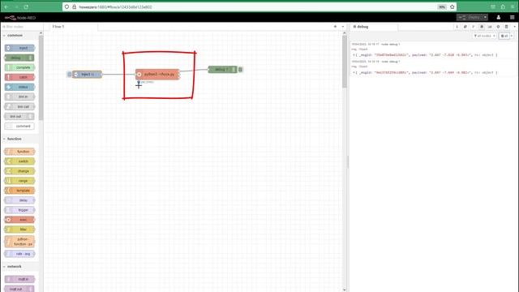Select the rate-avg palette node
The height and width of the screenshot is (292, 519).
[x=19, y=254]
